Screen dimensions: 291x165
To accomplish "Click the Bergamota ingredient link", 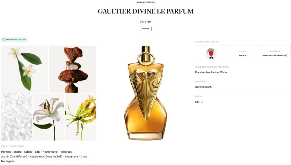I will pos(71,157).
